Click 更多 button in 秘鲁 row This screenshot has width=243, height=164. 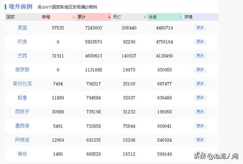(200, 97)
